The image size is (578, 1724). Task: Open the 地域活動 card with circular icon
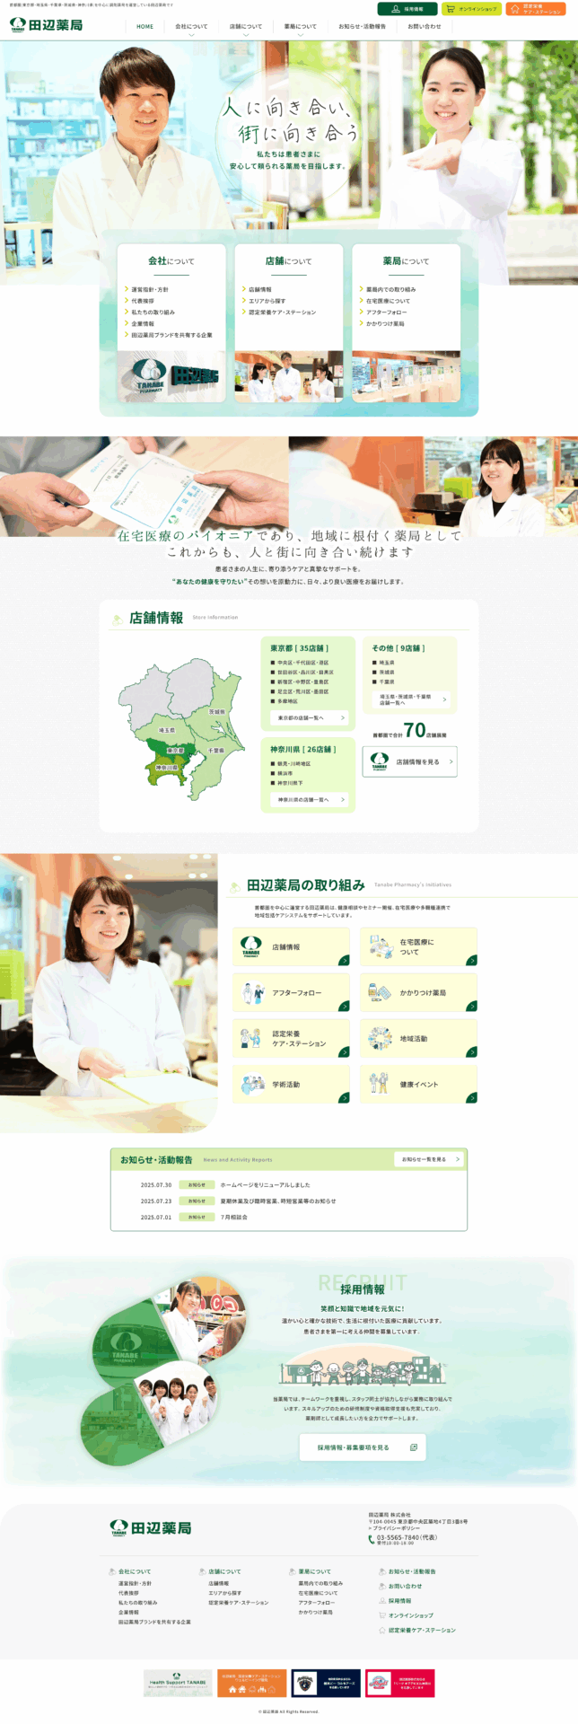418,1038
